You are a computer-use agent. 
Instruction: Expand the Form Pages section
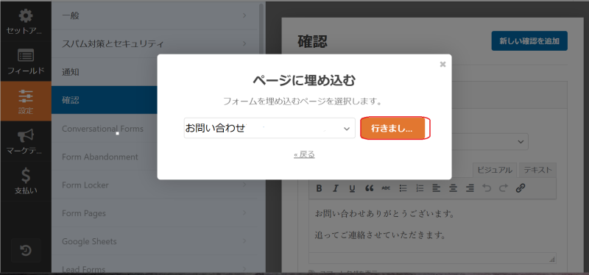[x=155, y=213]
